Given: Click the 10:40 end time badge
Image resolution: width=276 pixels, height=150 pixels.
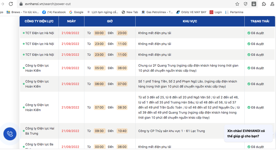Looking at the screenshot, I should coord(122,131).
